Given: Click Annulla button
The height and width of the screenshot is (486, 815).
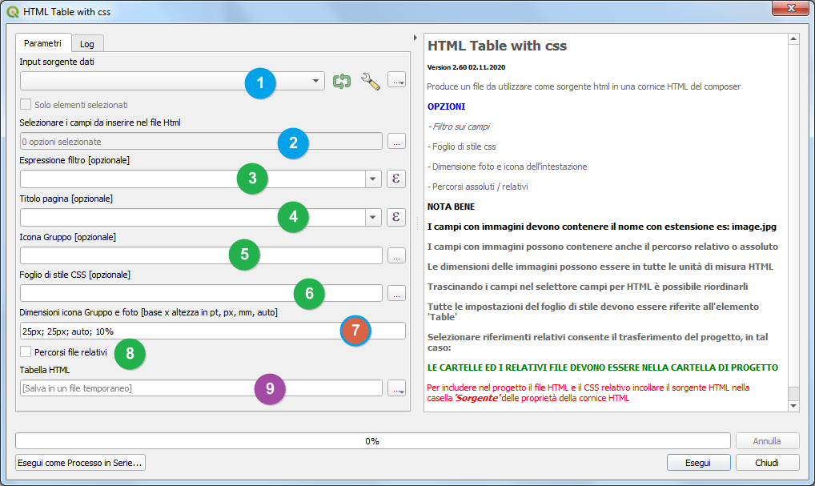Looking at the screenshot, I should click(767, 441).
